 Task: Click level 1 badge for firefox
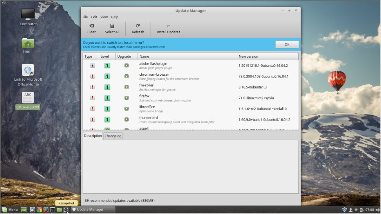107,98
